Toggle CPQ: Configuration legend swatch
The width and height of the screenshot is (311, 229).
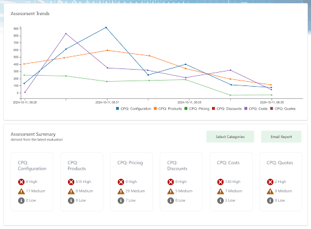[x=117, y=108]
